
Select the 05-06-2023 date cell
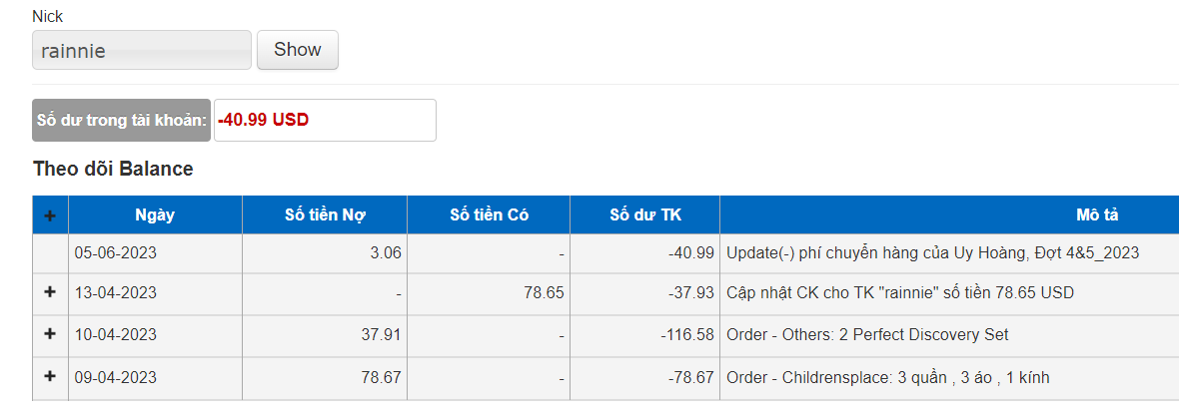point(155,253)
